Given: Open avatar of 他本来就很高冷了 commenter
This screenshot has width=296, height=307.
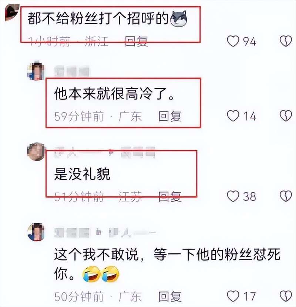Looking at the screenshot, I should (x=36, y=70).
